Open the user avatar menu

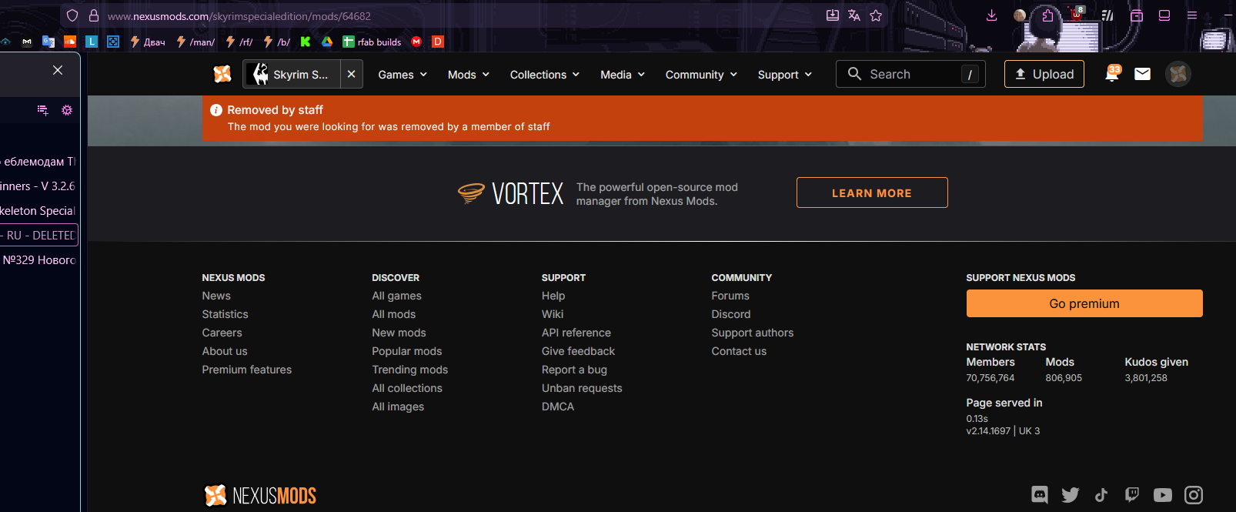click(1178, 74)
